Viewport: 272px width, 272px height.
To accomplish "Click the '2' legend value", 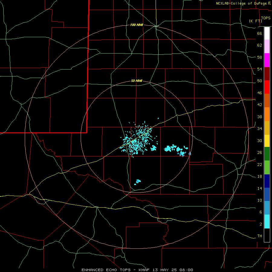I will click(x=261, y=224).
